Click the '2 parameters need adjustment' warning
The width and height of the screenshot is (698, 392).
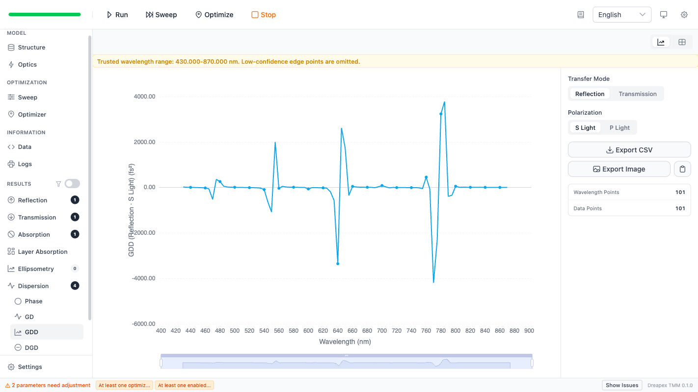pyautogui.click(x=47, y=385)
